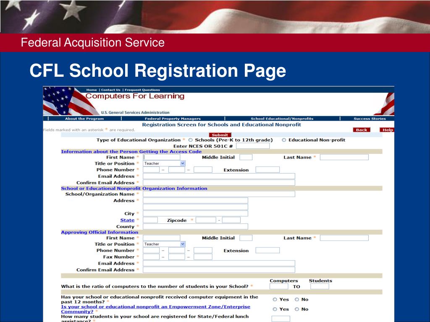Click Extension field for access code person
This screenshot has height=322, width=430.
(x=267, y=170)
